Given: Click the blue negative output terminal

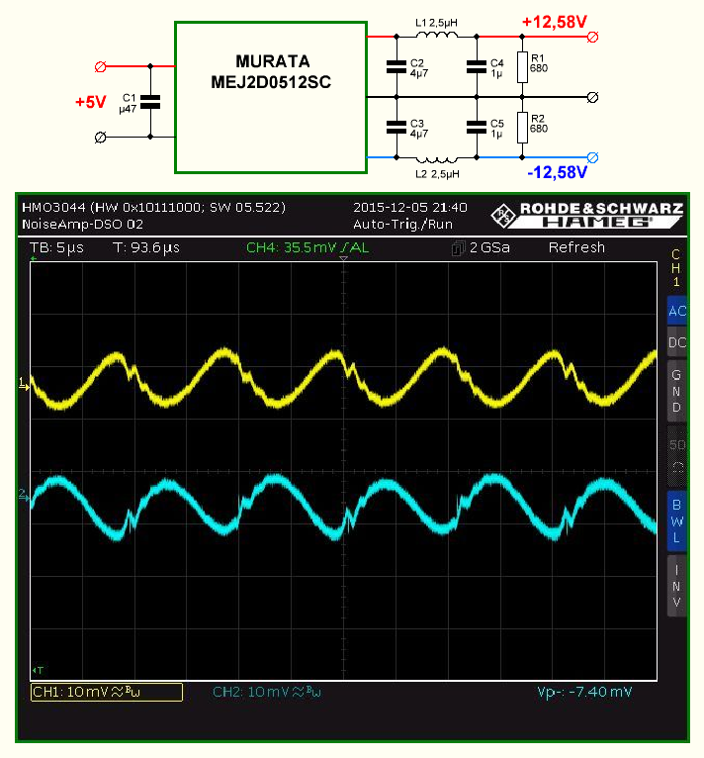Looking at the screenshot, I should coord(593,157).
